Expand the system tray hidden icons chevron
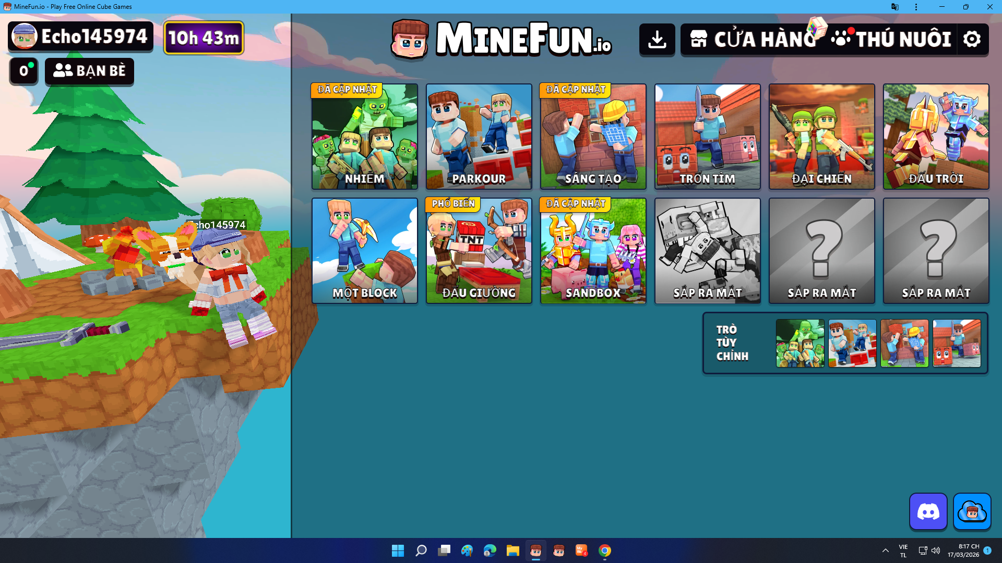The height and width of the screenshot is (563, 1002). (885, 550)
